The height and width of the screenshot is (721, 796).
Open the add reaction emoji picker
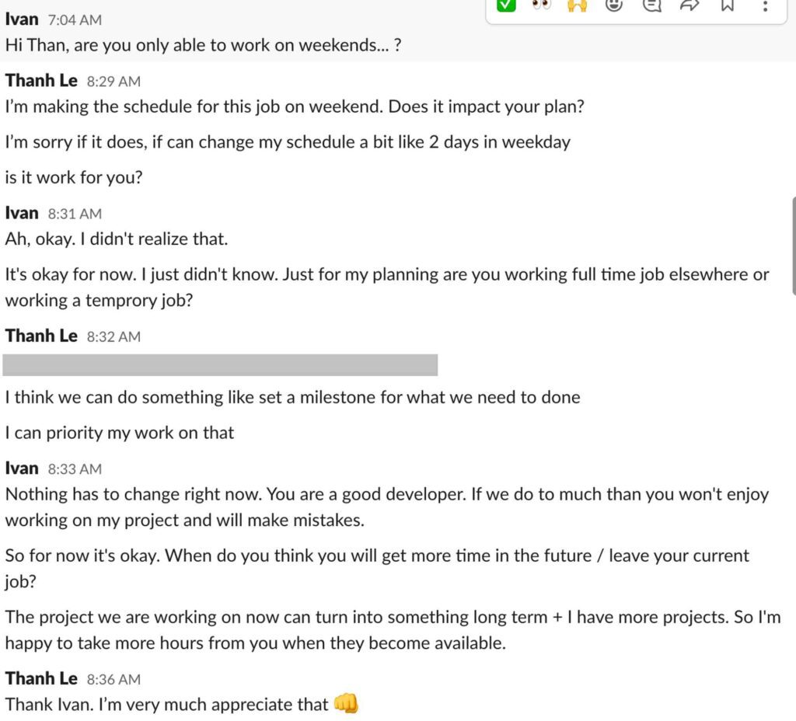(x=614, y=8)
